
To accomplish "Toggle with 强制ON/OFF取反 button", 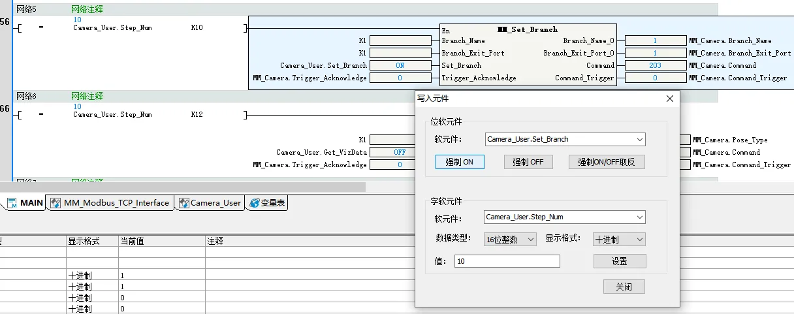I will [x=606, y=162].
